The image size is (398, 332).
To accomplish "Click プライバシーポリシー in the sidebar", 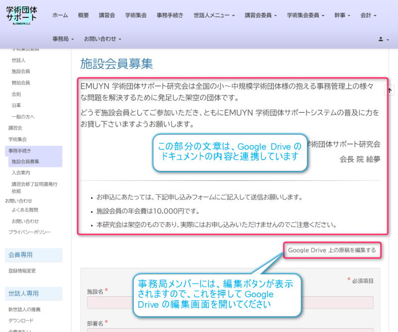I will (x=29, y=232).
